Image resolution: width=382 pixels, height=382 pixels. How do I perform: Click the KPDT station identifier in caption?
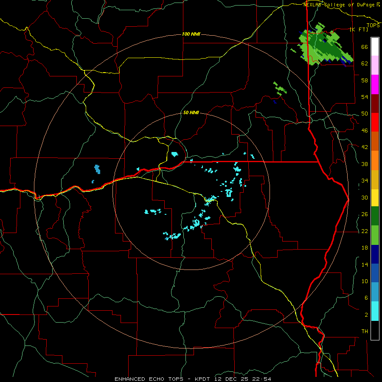click(203, 379)
